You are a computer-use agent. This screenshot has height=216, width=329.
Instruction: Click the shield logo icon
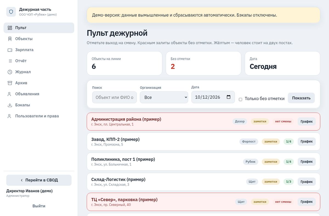point(11,12)
